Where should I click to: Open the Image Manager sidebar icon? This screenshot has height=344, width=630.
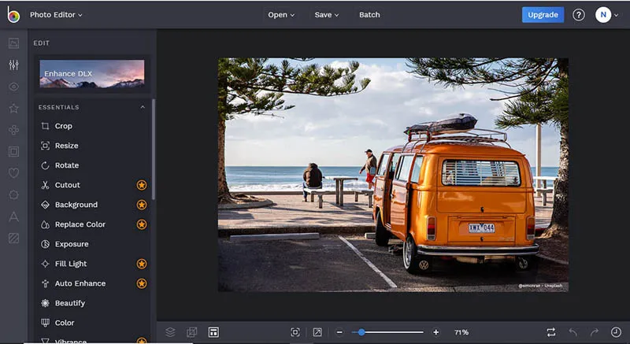pyautogui.click(x=13, y=43)
